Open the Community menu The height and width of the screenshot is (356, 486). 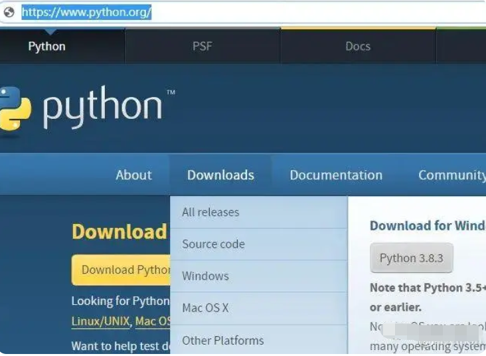pyautogui.click(x=452, y=175)
